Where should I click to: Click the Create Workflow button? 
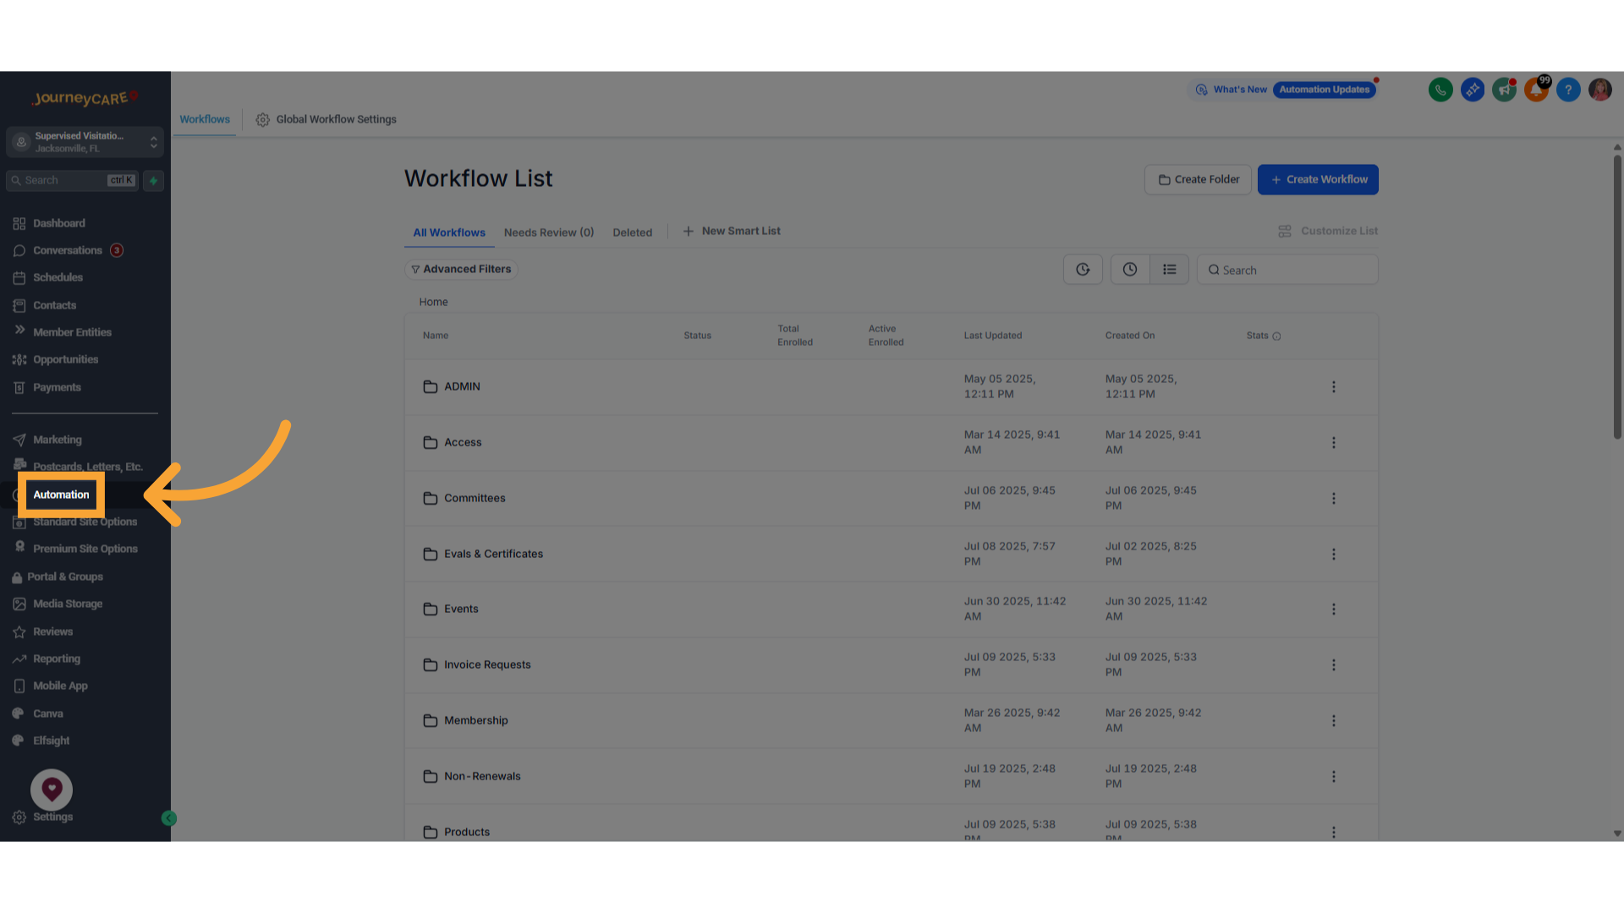(1317, 179)
